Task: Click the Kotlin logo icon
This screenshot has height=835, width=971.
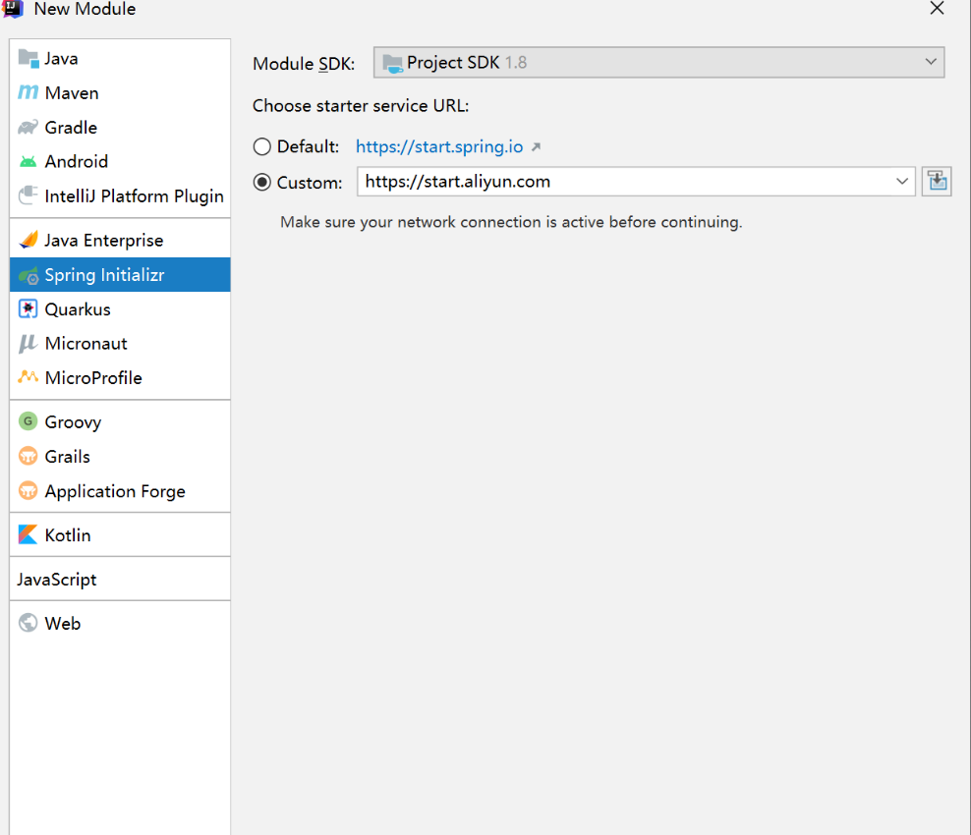Action: tap(28, 534)
